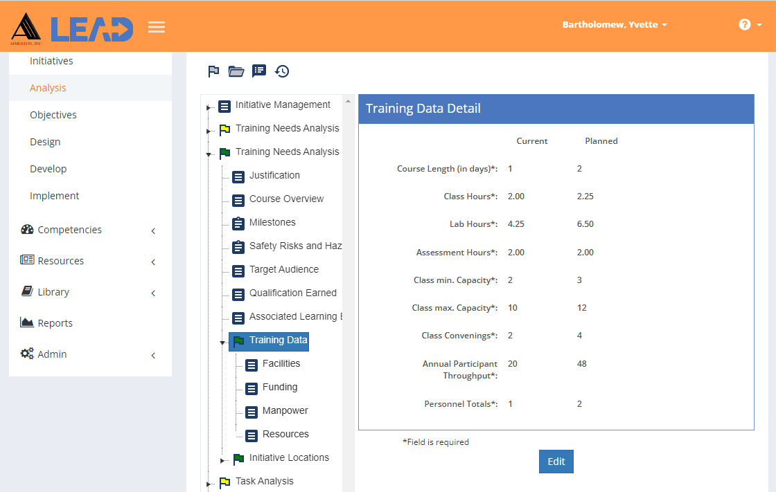This screenshot has height=492, width=776.
Task: Expand the Initiative Management tree node arrow
Action: coord(209,107)
